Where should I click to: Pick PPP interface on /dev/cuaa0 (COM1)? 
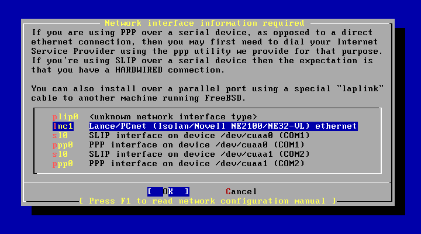pyautogui.click(x=197, y=145)
